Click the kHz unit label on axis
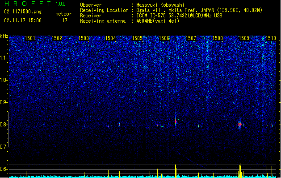Screen dimensions: 281x178 click(4, 36)
